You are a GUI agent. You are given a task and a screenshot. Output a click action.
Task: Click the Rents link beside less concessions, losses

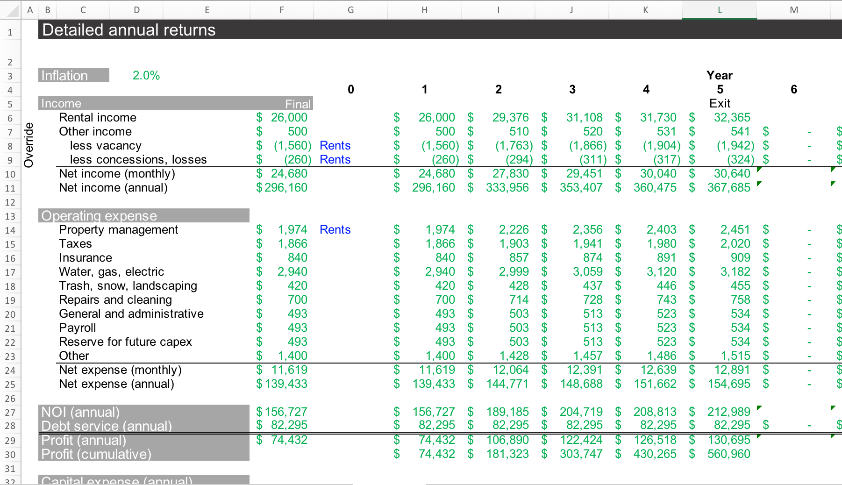(x=335, y=159)
